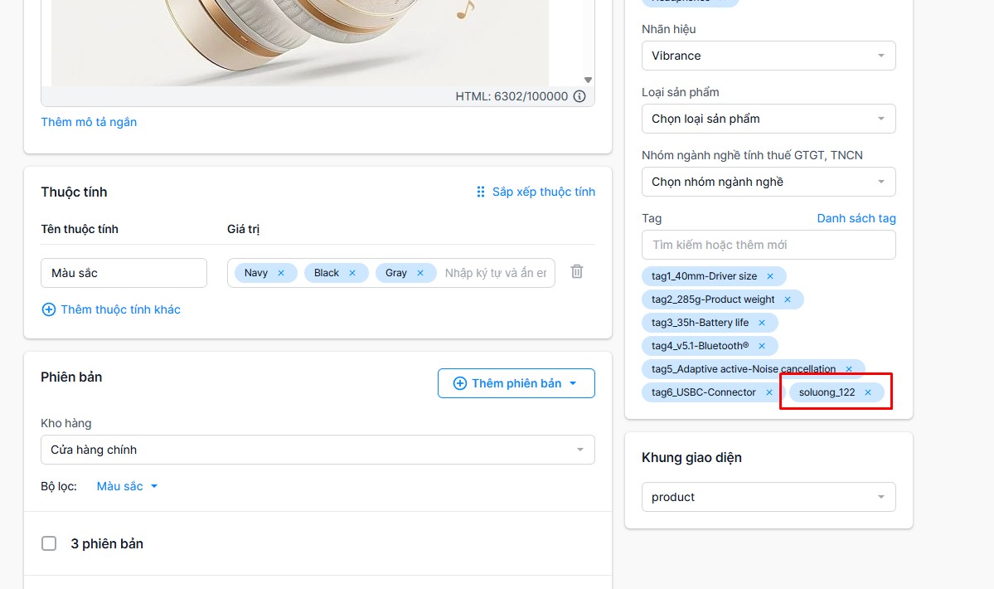Click the description editor scroll down arrow
994x589 pixels.
(588, 80)
